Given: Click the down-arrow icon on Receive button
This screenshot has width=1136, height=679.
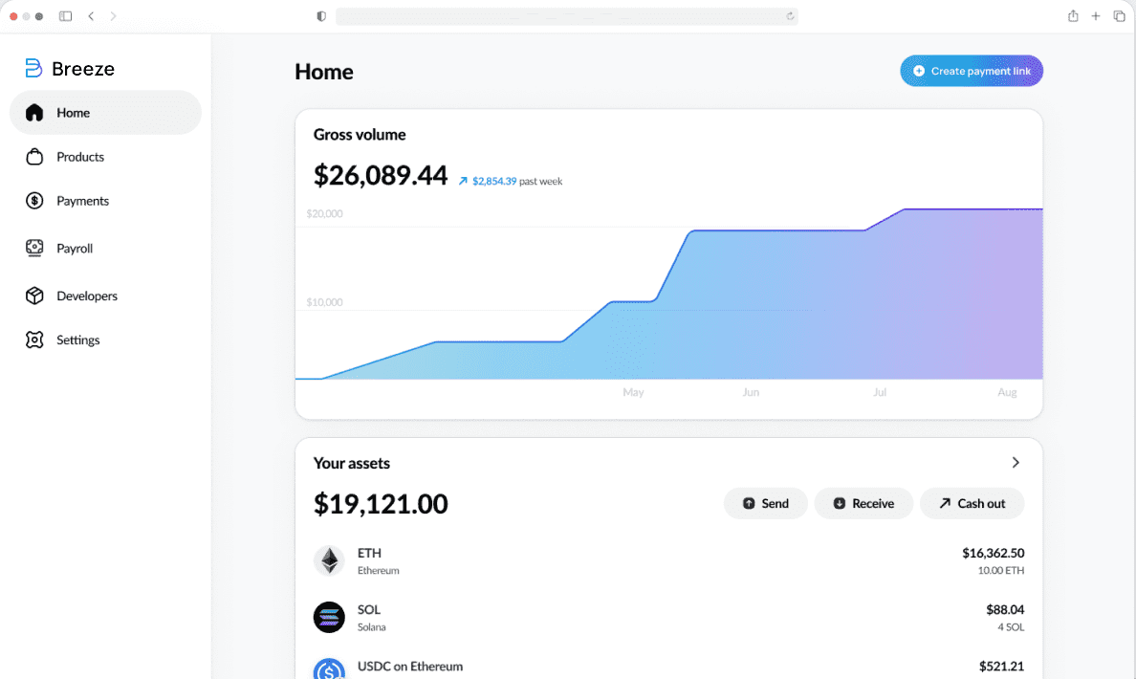Looking at the screenshot, I should (x=839, y=504).
